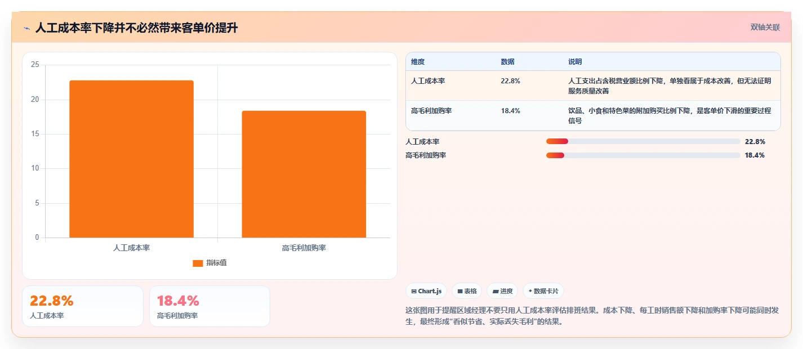The image size is (803, 349).
Task: Click the 22.8% value beside progress bar
Action: point(755,142)
